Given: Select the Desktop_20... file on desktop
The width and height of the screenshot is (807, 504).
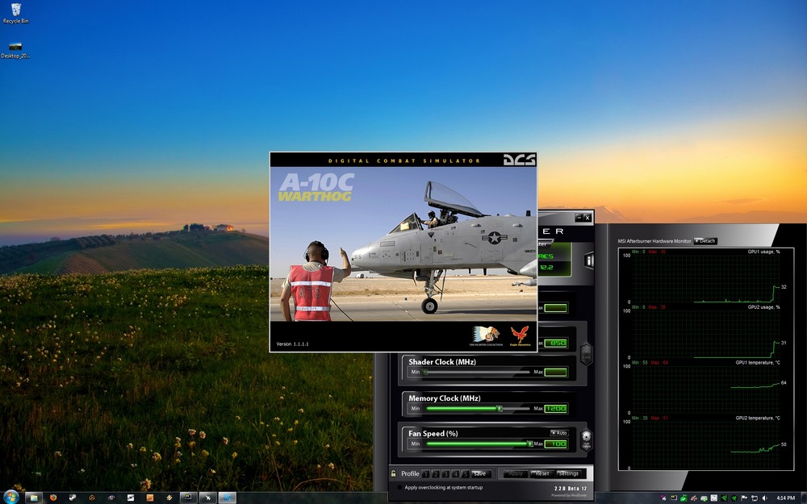Looking at the screenshot, I should 15,50.
